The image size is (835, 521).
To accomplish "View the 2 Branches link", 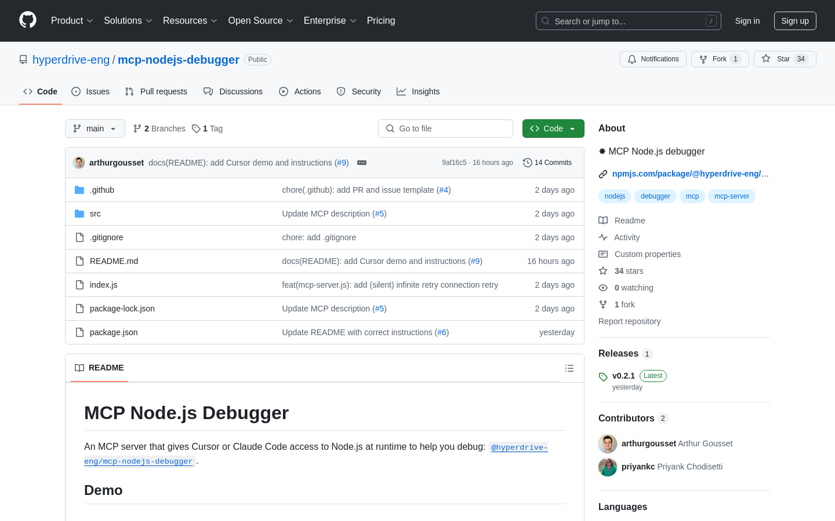I will (x=159, y=129).
